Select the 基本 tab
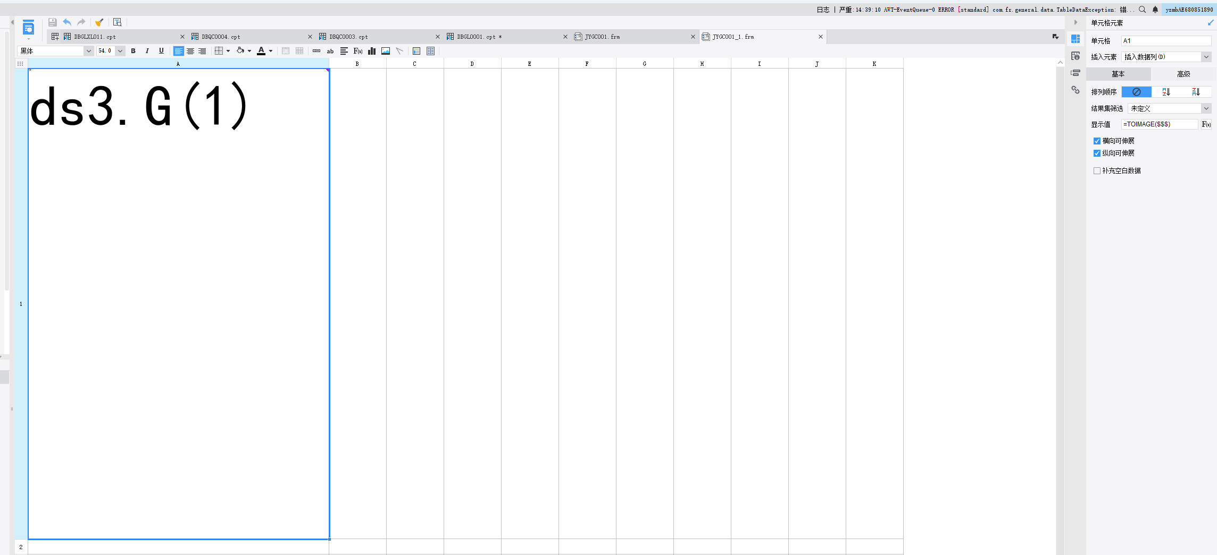The height and width of the screenshot is (555, 1217). (x=1119, y=74)
